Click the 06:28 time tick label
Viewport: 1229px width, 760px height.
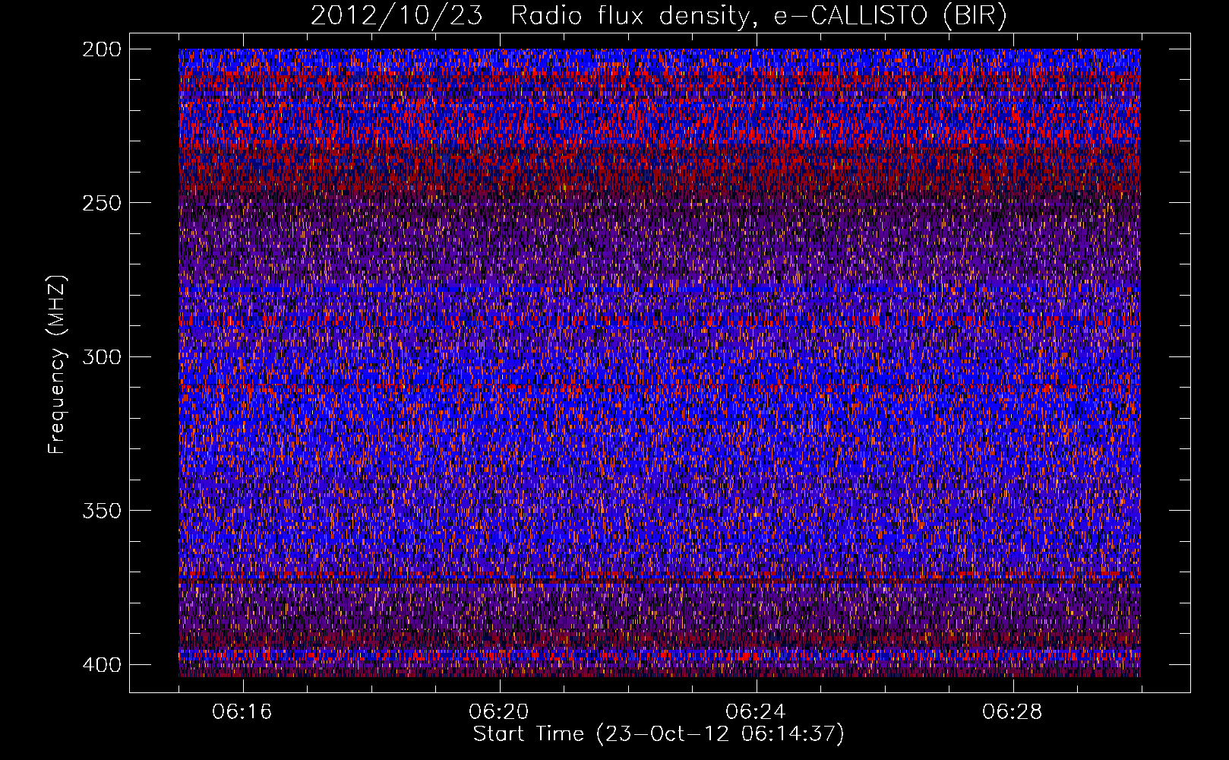[1013, 712]
